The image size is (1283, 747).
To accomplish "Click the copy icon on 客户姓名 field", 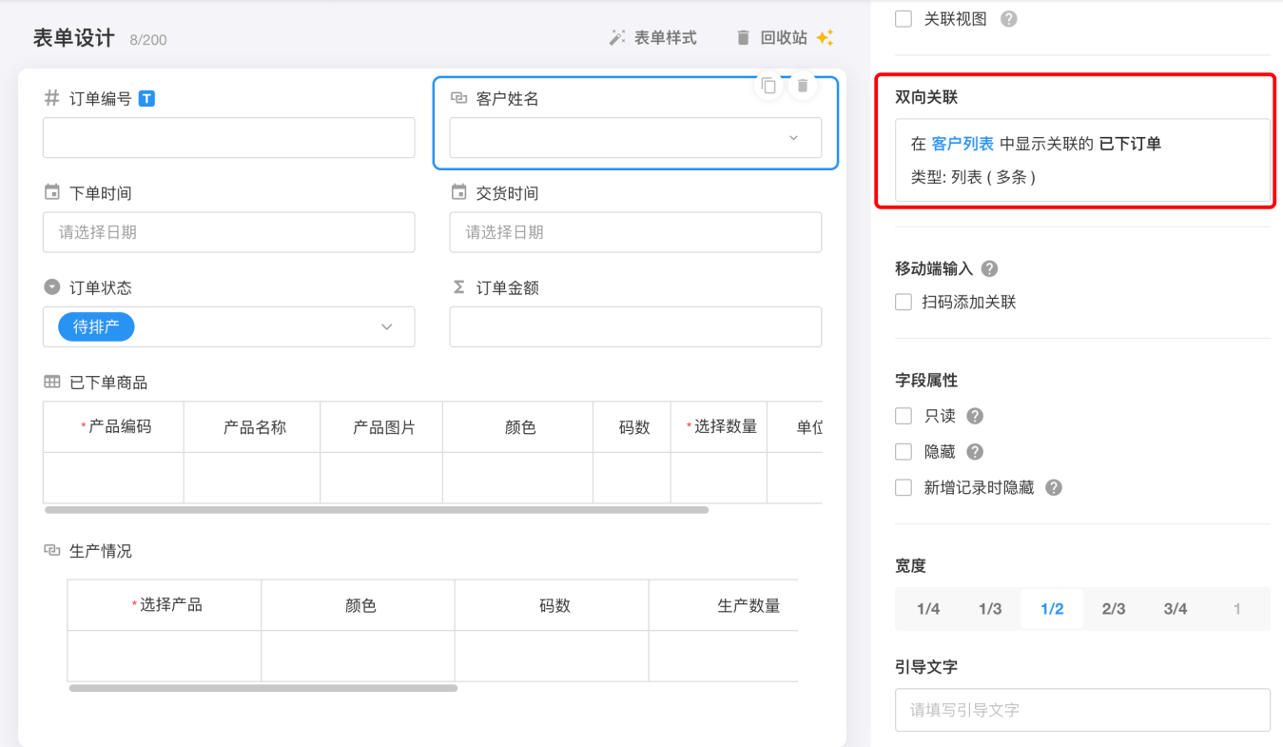I will (768, 86).
